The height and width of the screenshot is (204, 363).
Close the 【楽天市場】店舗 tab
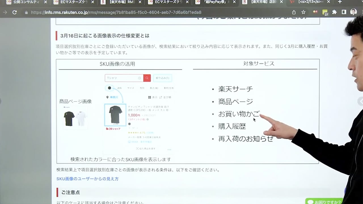[282, 2]
